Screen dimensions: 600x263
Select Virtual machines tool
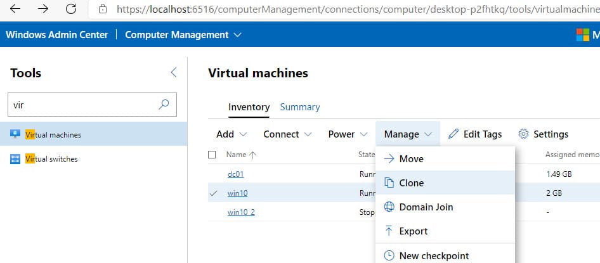[93, 134]
